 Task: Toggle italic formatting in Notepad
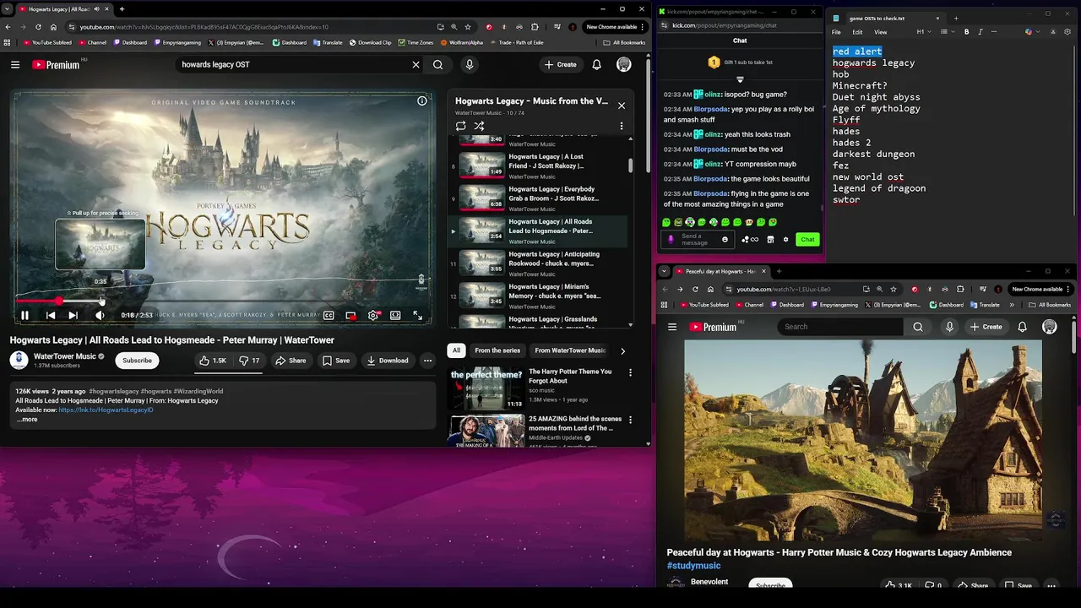point(981,32)
